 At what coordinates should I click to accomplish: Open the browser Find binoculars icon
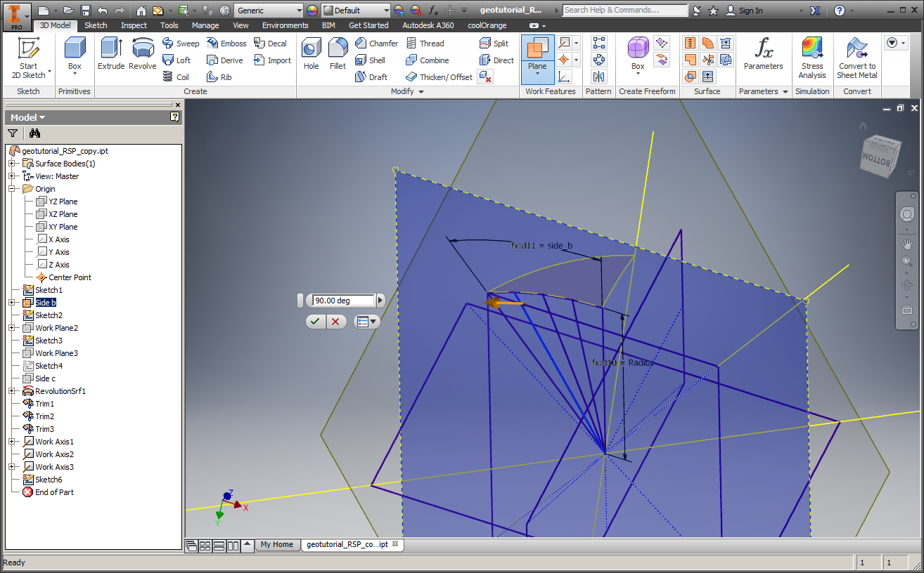pyautogui.click(x=34, y=133)
